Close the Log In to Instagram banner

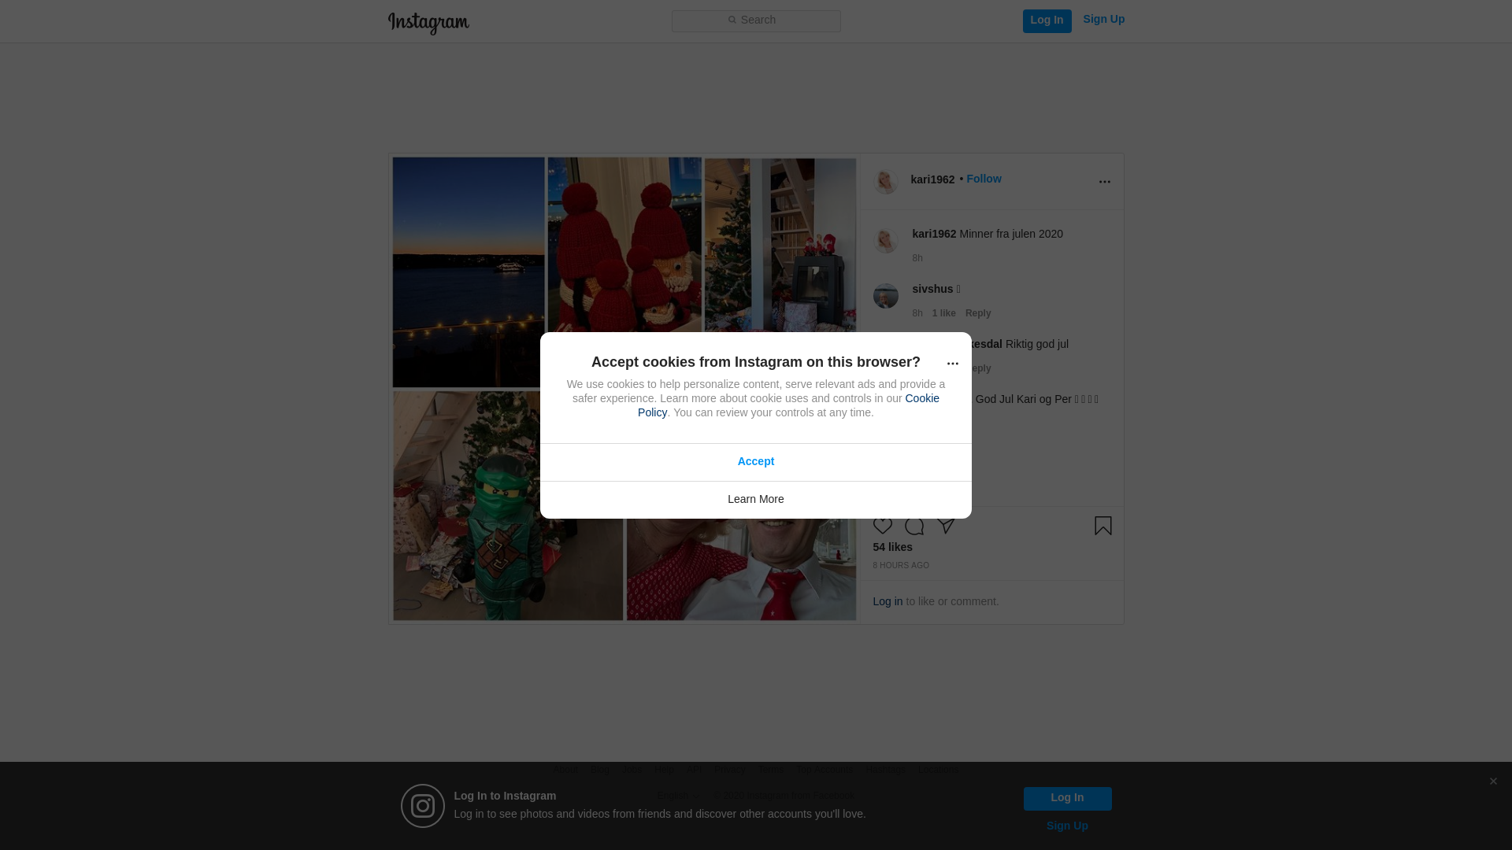[1492, 781]
